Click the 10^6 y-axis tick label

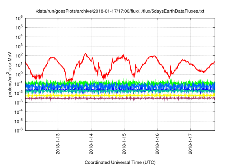(19, 18)
